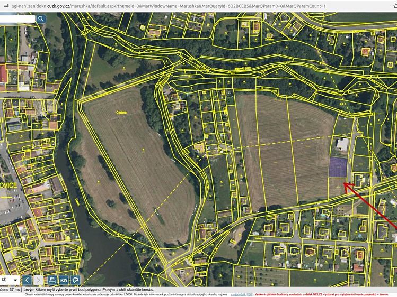Go to next map view arrow
The height and width of the screenshot is (297, 397).
(x=38, y=280)
